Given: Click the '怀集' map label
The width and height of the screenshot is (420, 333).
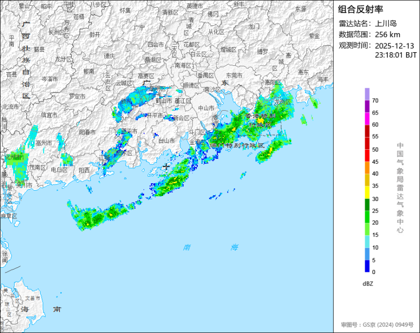Looking at the screenshot, I should point(126,10).
